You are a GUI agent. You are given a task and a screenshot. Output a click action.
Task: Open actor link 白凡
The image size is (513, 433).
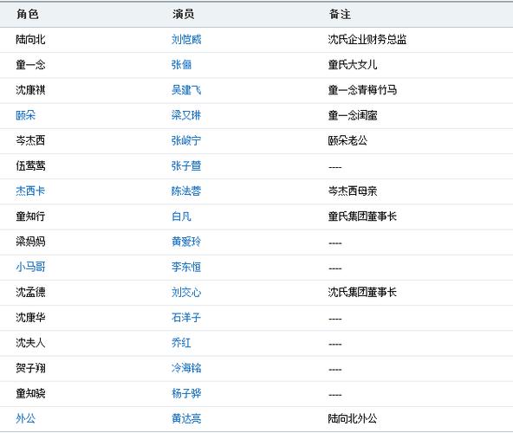[x=181, y=216]
